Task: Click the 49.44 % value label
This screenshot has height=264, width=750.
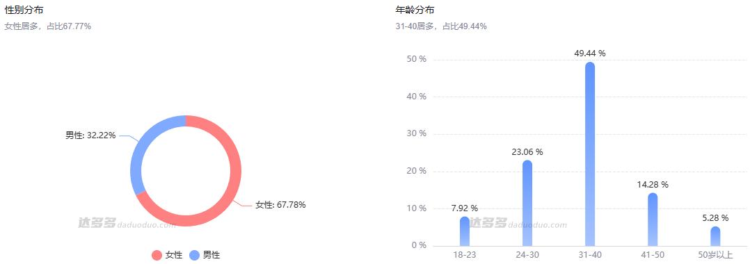Action: tap(590, 53)
